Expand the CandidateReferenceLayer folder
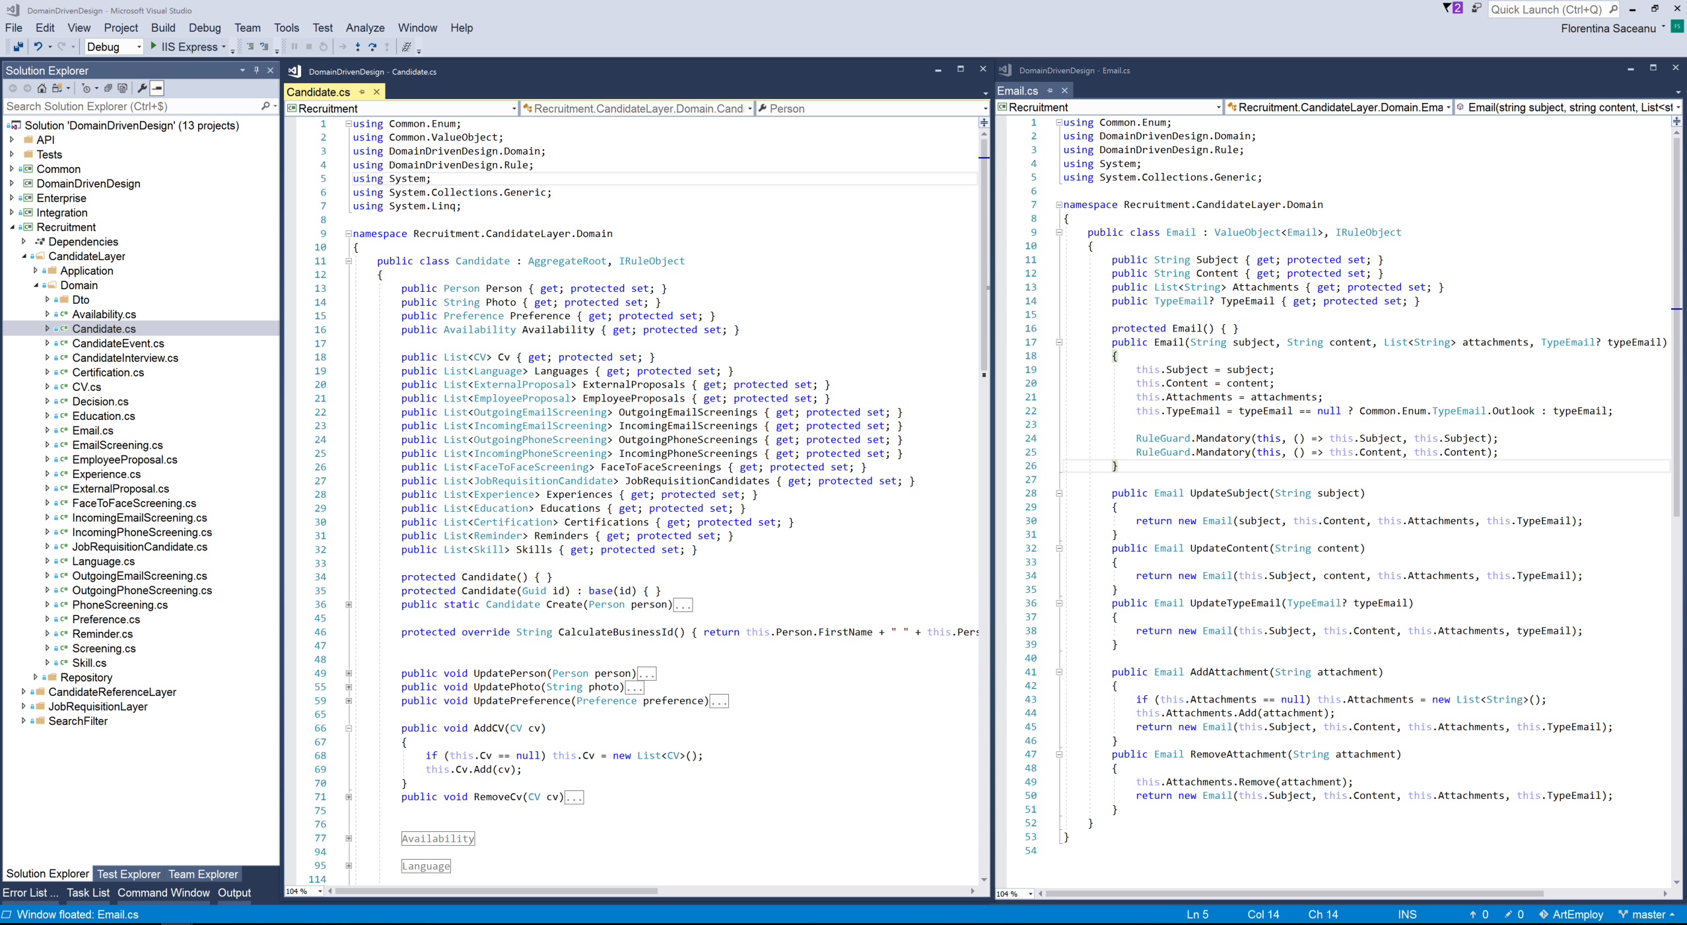This screenshot has width=1687, height=925. click(x=24, y=691)
